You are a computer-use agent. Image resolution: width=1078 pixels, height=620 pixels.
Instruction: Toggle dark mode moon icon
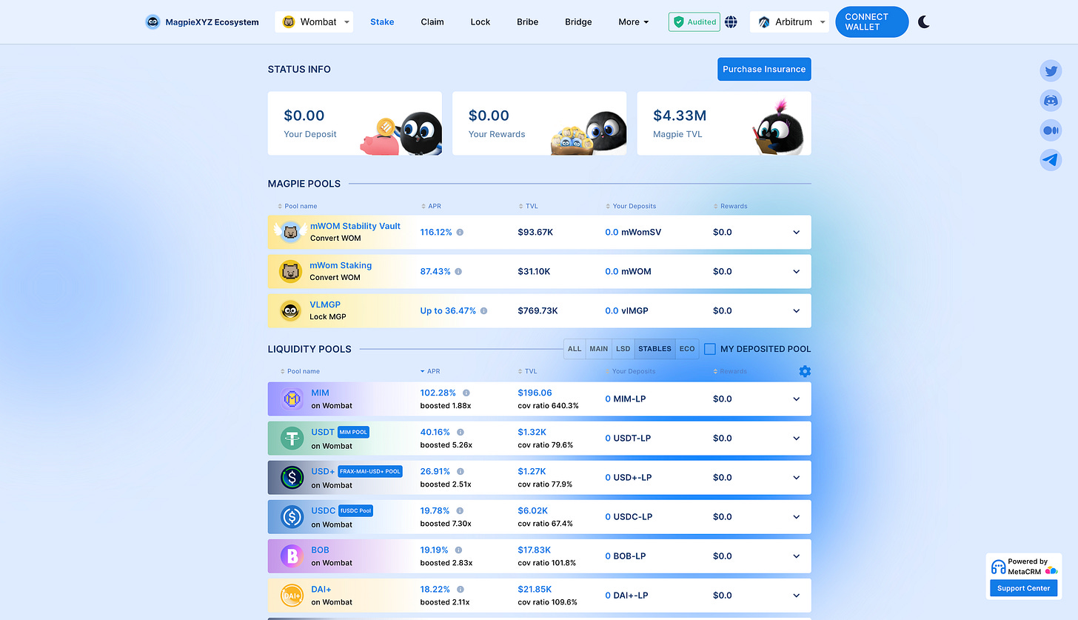(924, 22)
